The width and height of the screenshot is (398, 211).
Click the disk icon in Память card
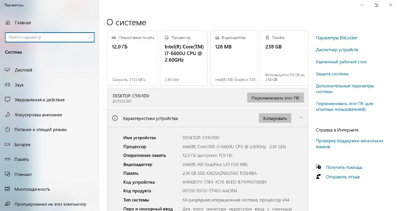(267, 37)
